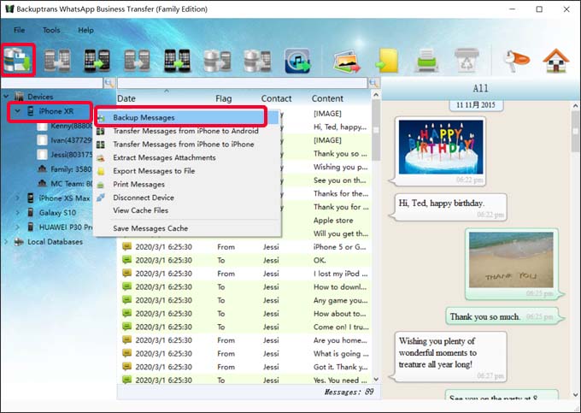Image resolution: width=581 pixels, height=413 pixels.
Task: Click the message list scroll-up arrow
Action: [376, 95]
